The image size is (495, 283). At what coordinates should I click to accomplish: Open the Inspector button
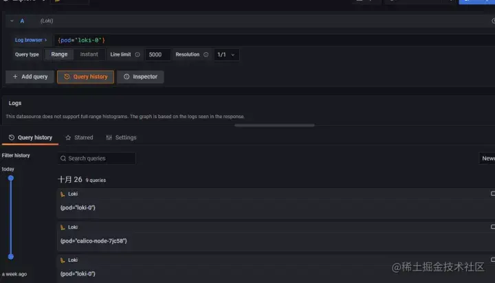click(140, 77)
